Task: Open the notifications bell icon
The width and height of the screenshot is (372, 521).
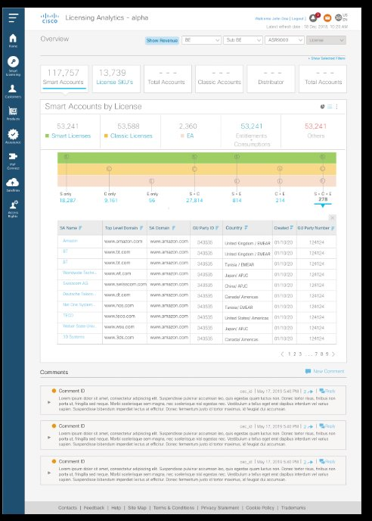Action: [313, 17]
